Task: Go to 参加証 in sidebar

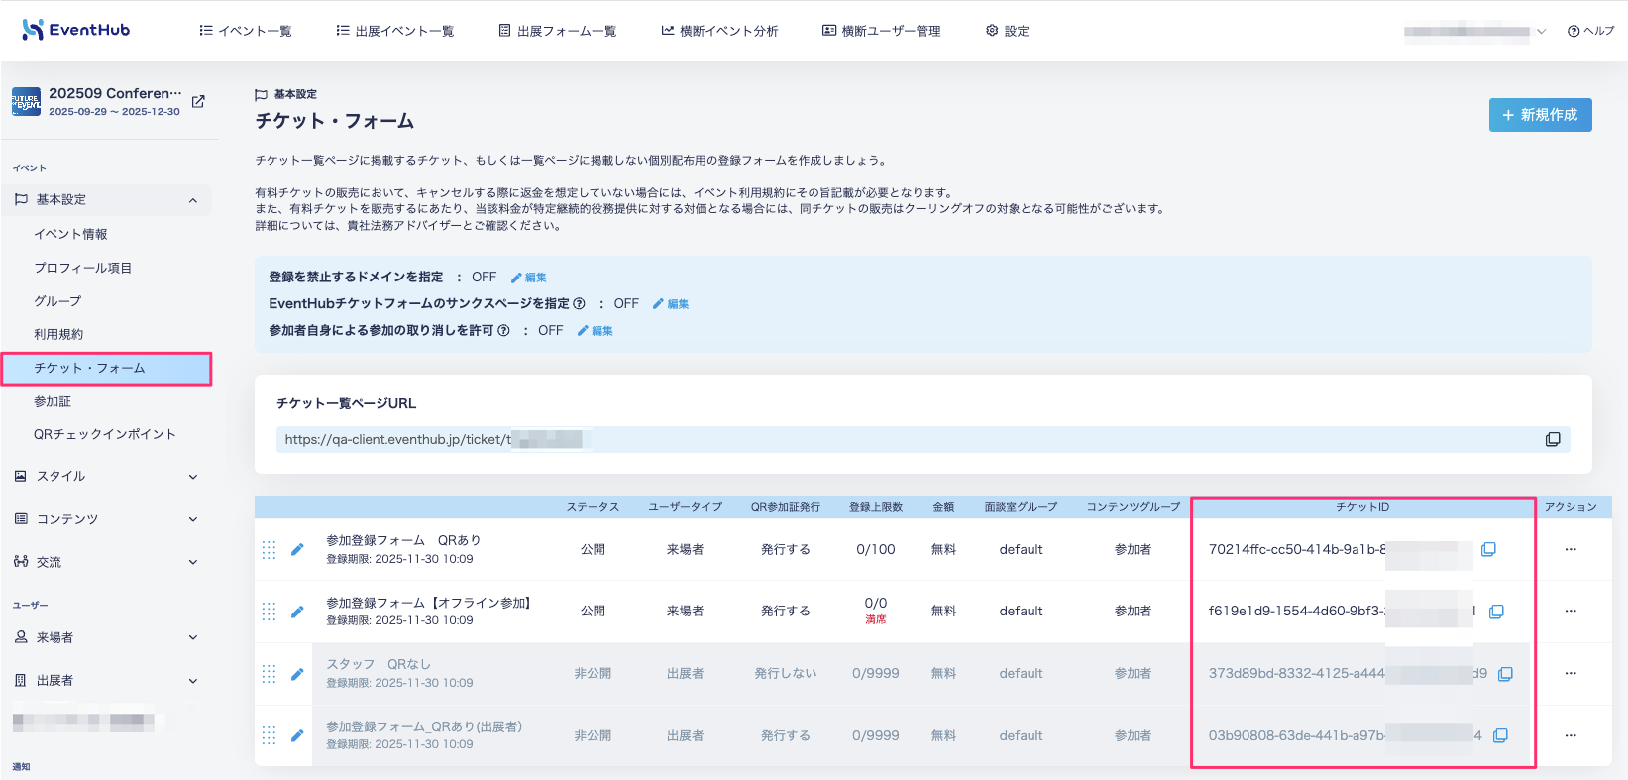Action: [x=53, y=402]
